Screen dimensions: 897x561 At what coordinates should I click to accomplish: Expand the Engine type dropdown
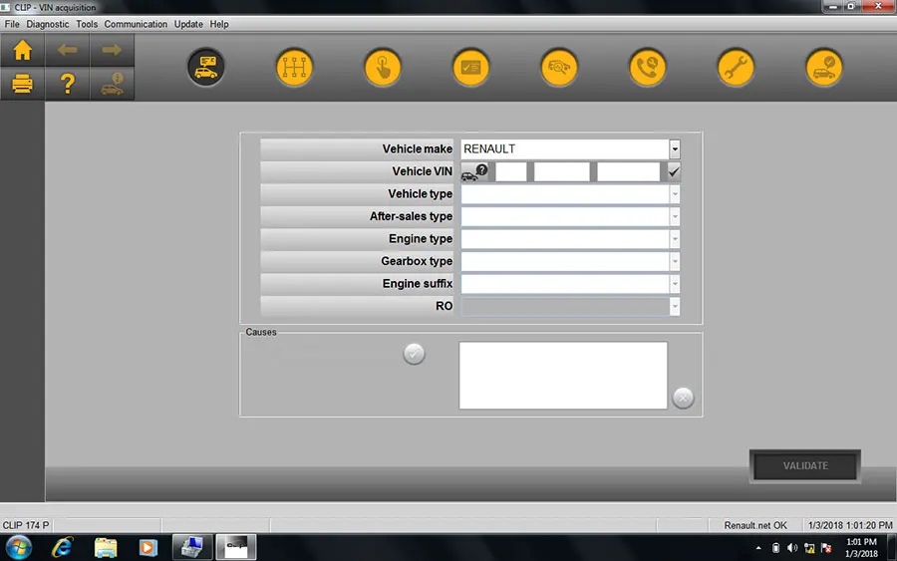coord(675,239)
